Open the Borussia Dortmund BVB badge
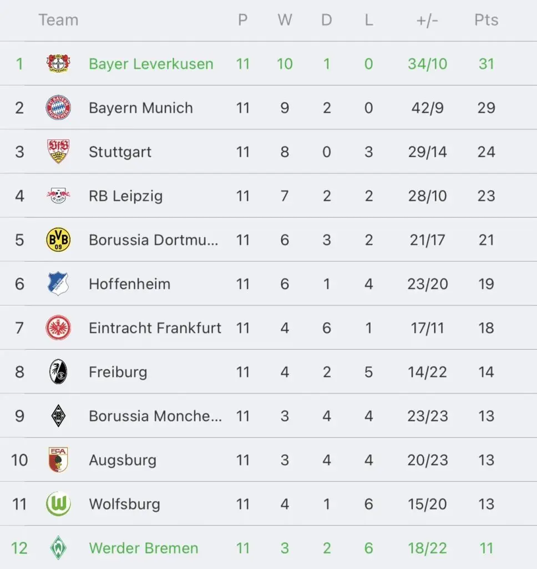Viewport: 537px width, 569px height. (x=58, y=239)
